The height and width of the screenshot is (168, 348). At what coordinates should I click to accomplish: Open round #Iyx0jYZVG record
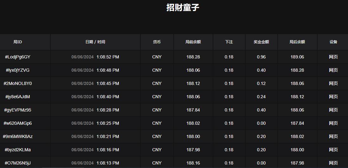coord(18,70)
